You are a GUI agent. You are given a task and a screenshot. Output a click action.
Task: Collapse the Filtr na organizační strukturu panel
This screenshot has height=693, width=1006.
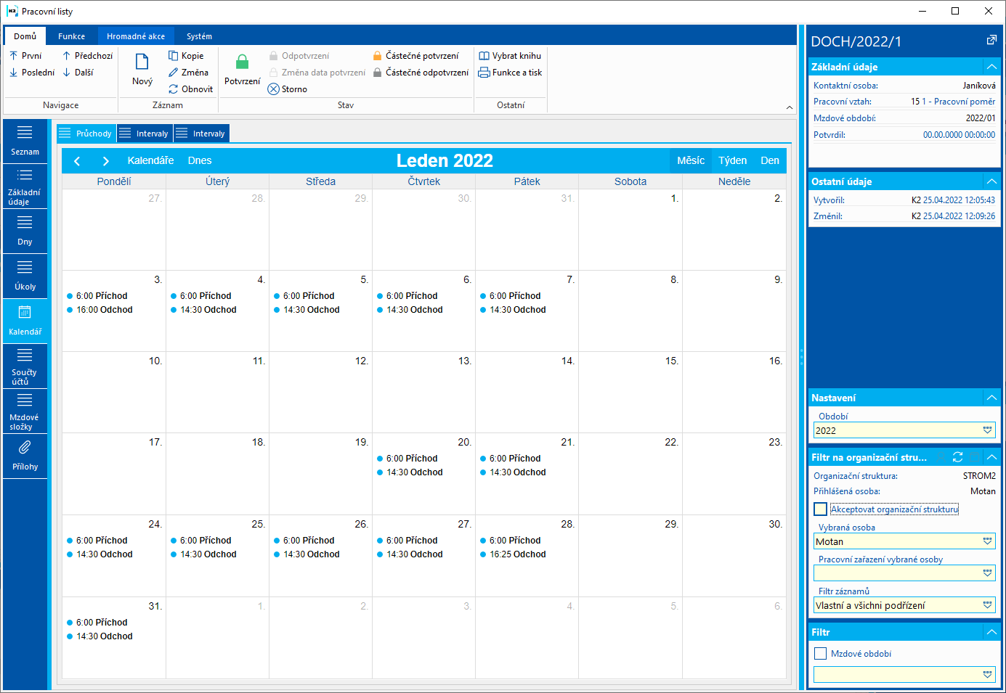(991, 457)
